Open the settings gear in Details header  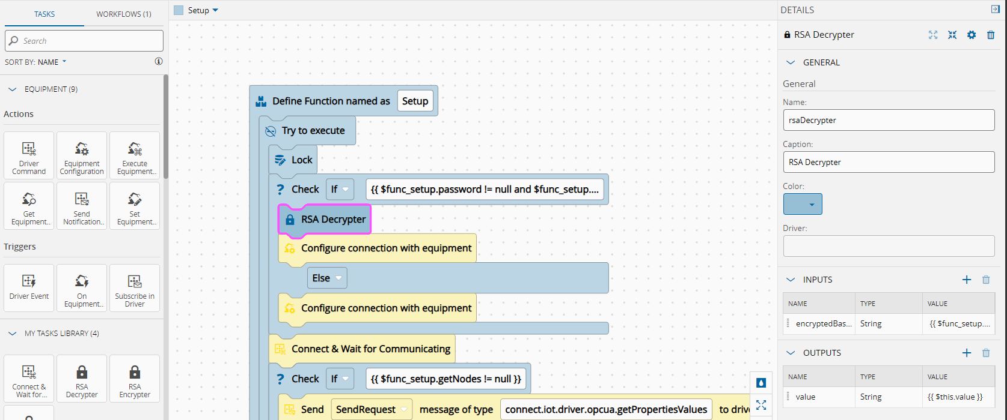pos(972,35)
